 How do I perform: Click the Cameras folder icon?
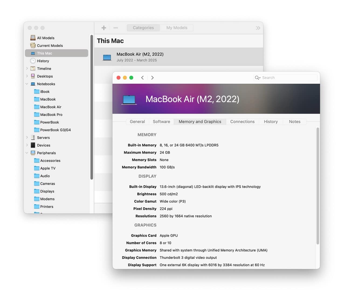click(37, 183)
